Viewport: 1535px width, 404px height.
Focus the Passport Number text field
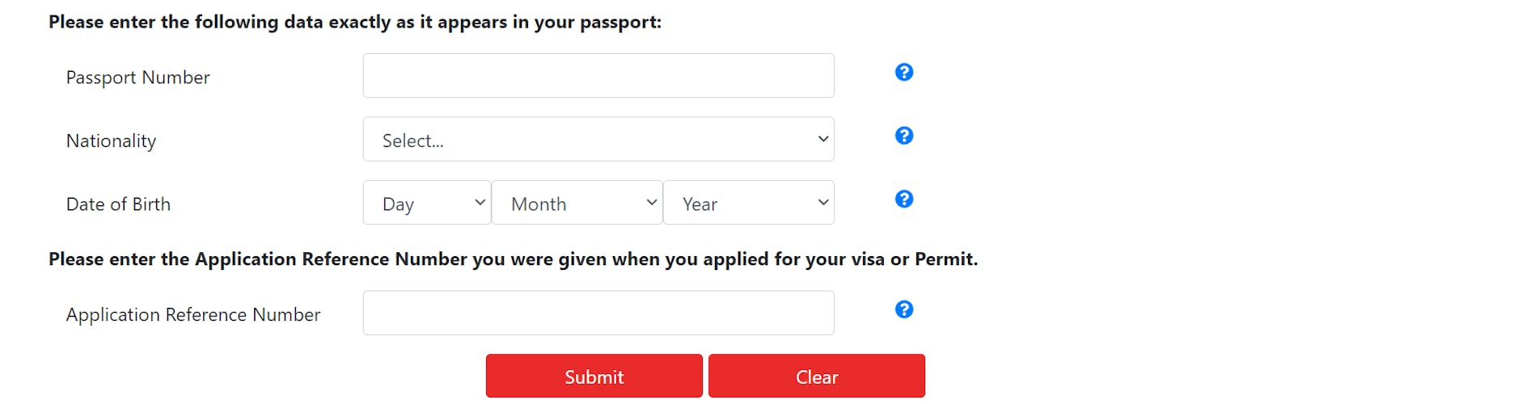pos(598,76)
